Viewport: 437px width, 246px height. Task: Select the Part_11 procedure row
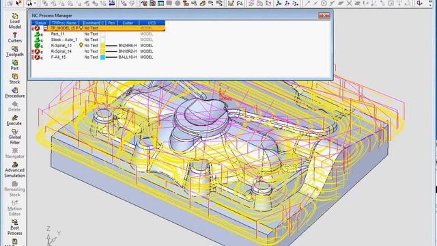[98, 34]
